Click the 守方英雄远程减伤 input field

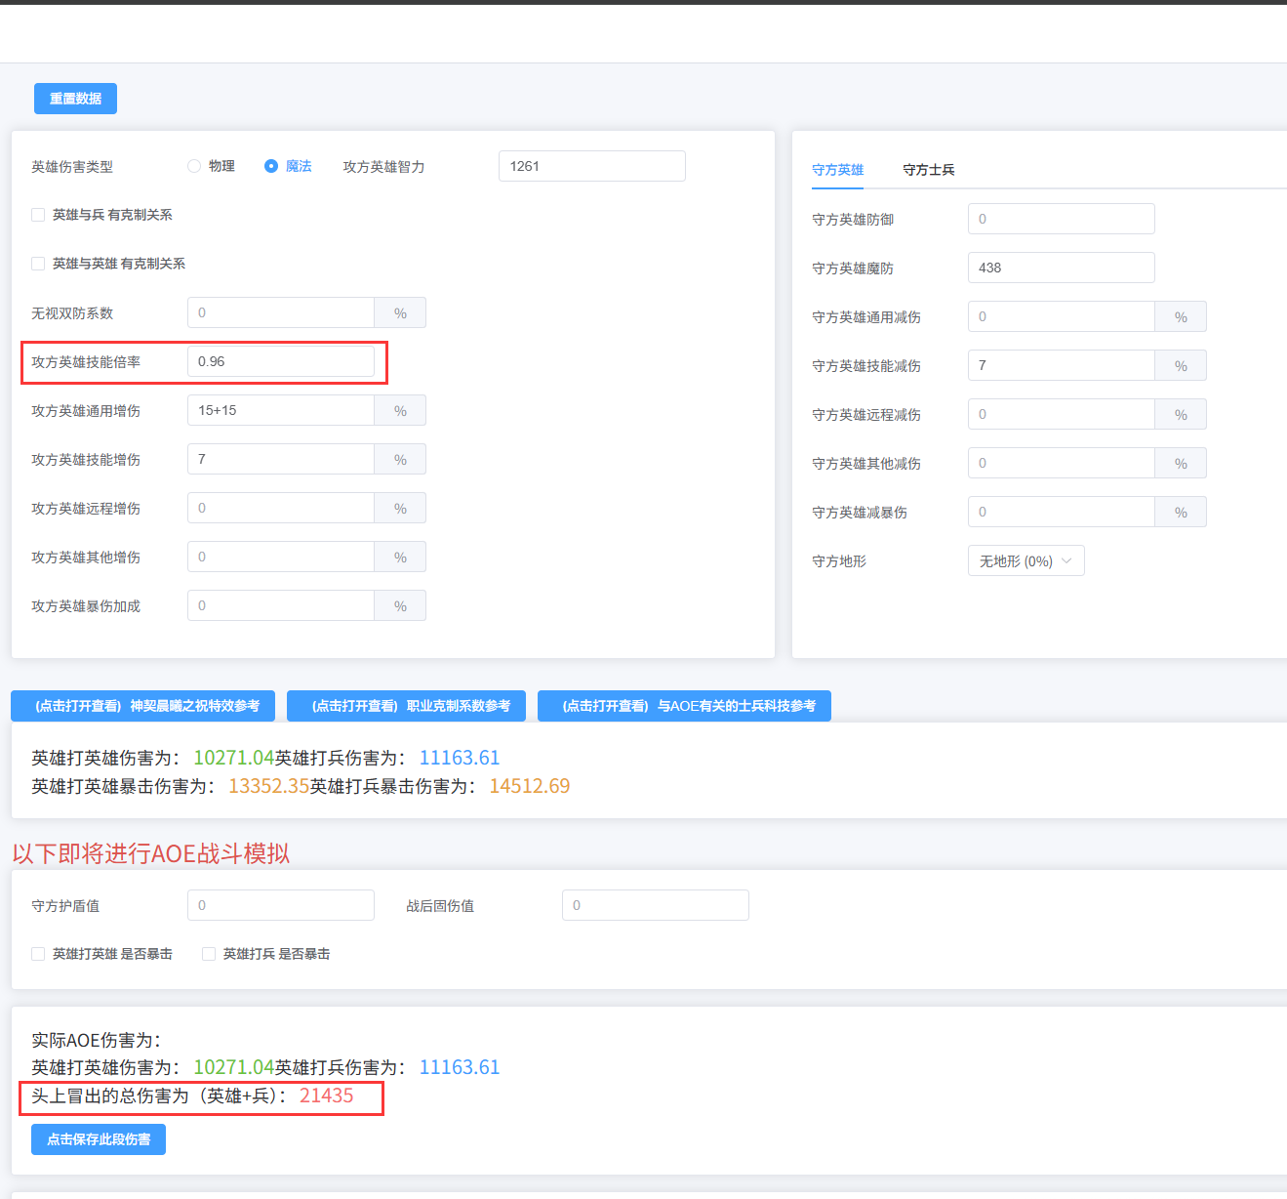(1062, 414)
